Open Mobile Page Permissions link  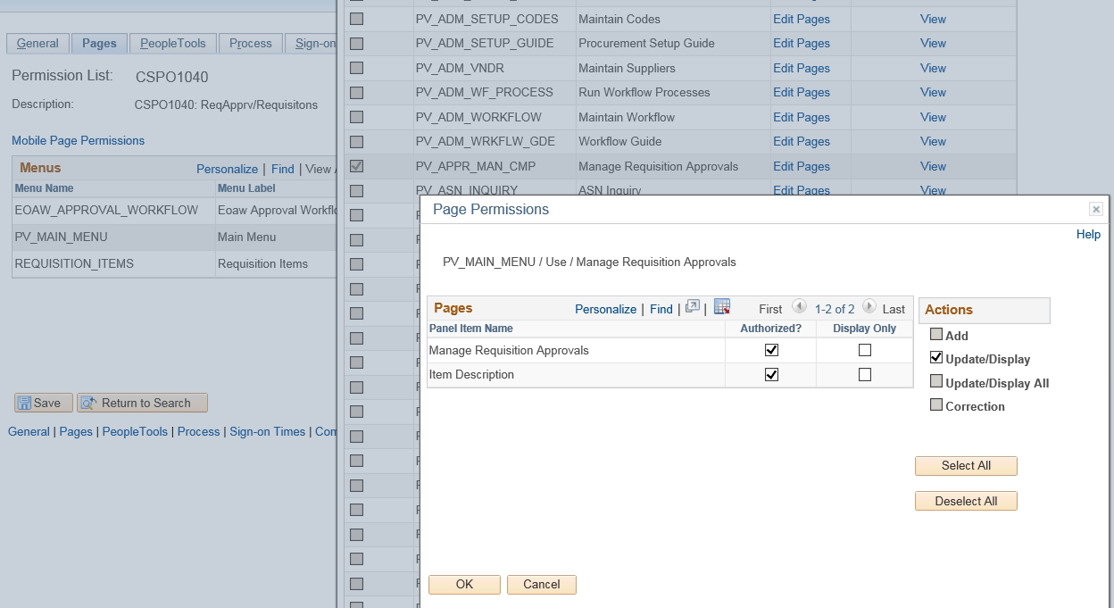pyautogui.click(x=78, y=140)
